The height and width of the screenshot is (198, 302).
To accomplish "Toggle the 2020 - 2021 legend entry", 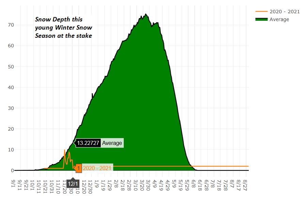I will (284, 12).
